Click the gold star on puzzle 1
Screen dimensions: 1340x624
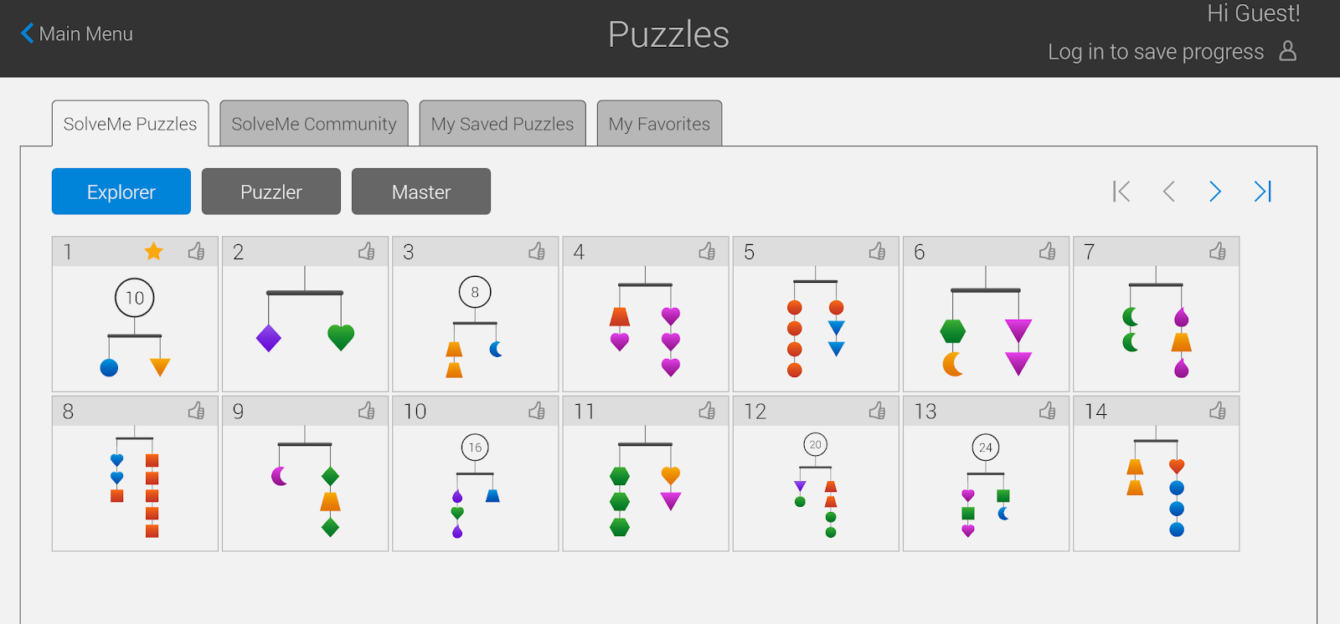[x=153, y=251]
